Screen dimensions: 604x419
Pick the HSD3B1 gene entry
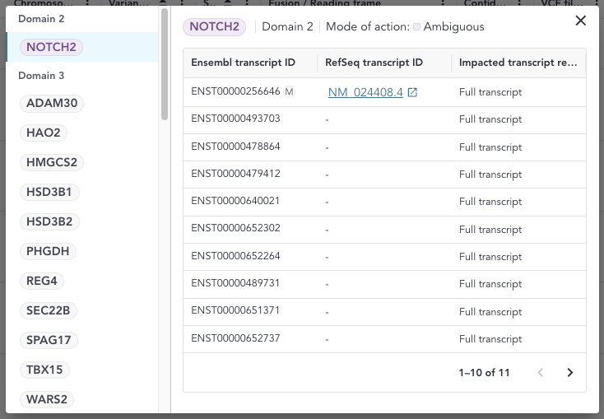[x=49, y=193]
